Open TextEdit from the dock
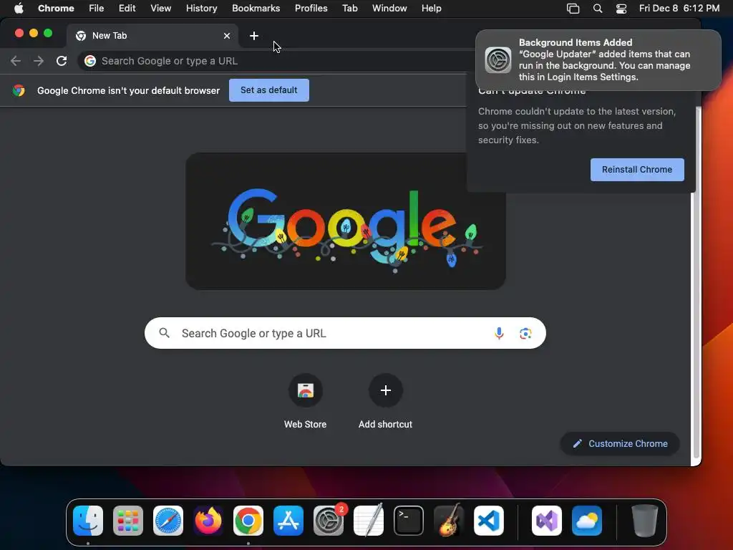This screenshot has width=733, height=550. [369, 521]
